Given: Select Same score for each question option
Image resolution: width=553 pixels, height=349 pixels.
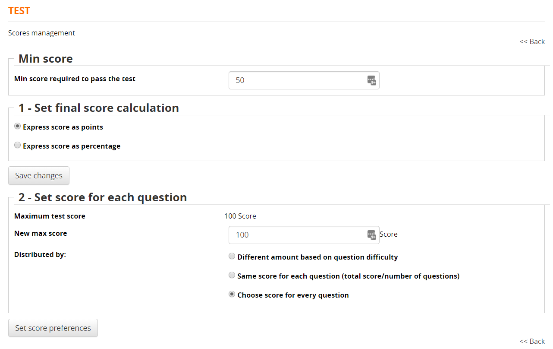Looking at the screenshot, I should 232,276.
